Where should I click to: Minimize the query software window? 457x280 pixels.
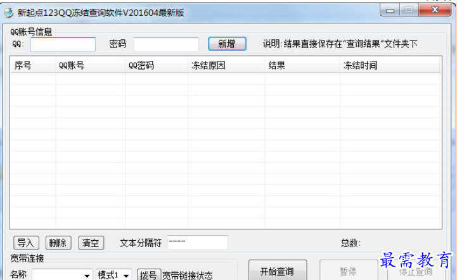(x=390, y=11)
